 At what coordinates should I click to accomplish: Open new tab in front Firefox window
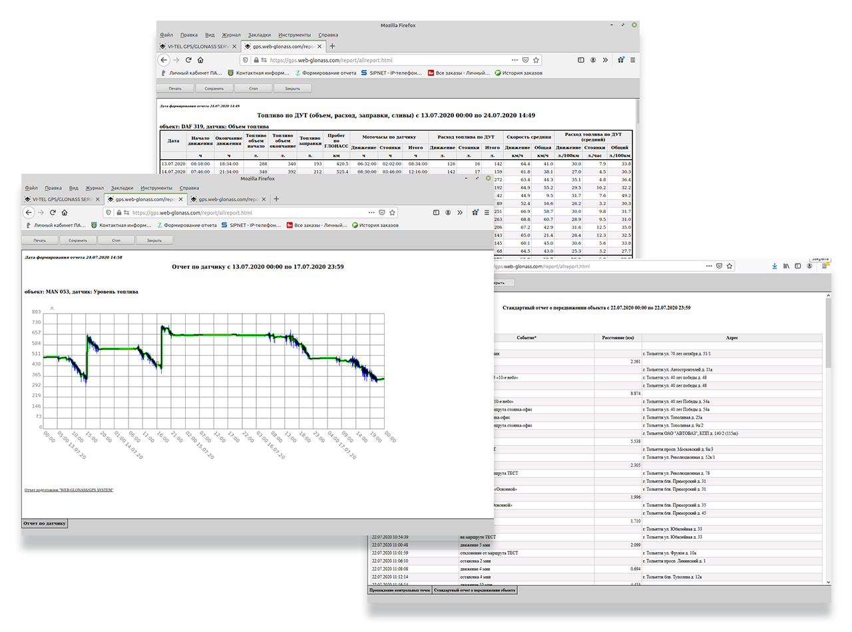[x=277, y=198]
